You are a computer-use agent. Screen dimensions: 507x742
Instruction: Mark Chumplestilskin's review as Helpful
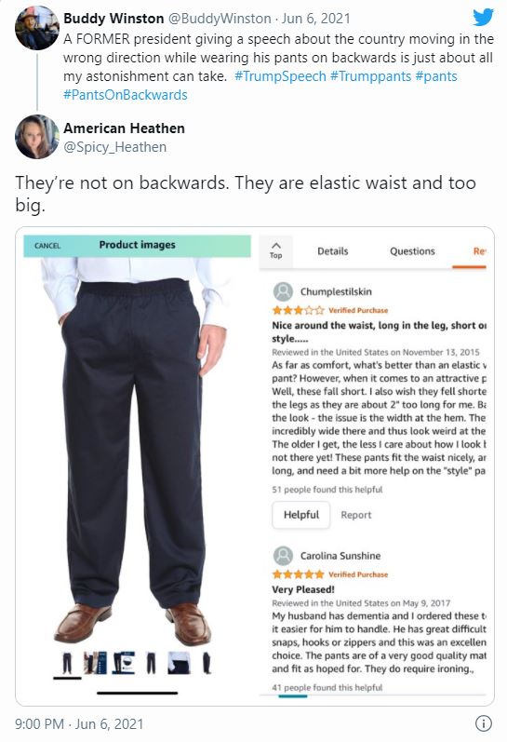(301, 515)
